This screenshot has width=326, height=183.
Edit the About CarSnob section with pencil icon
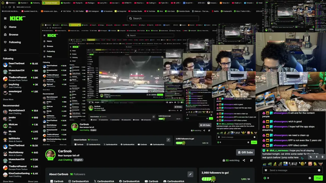190,174
